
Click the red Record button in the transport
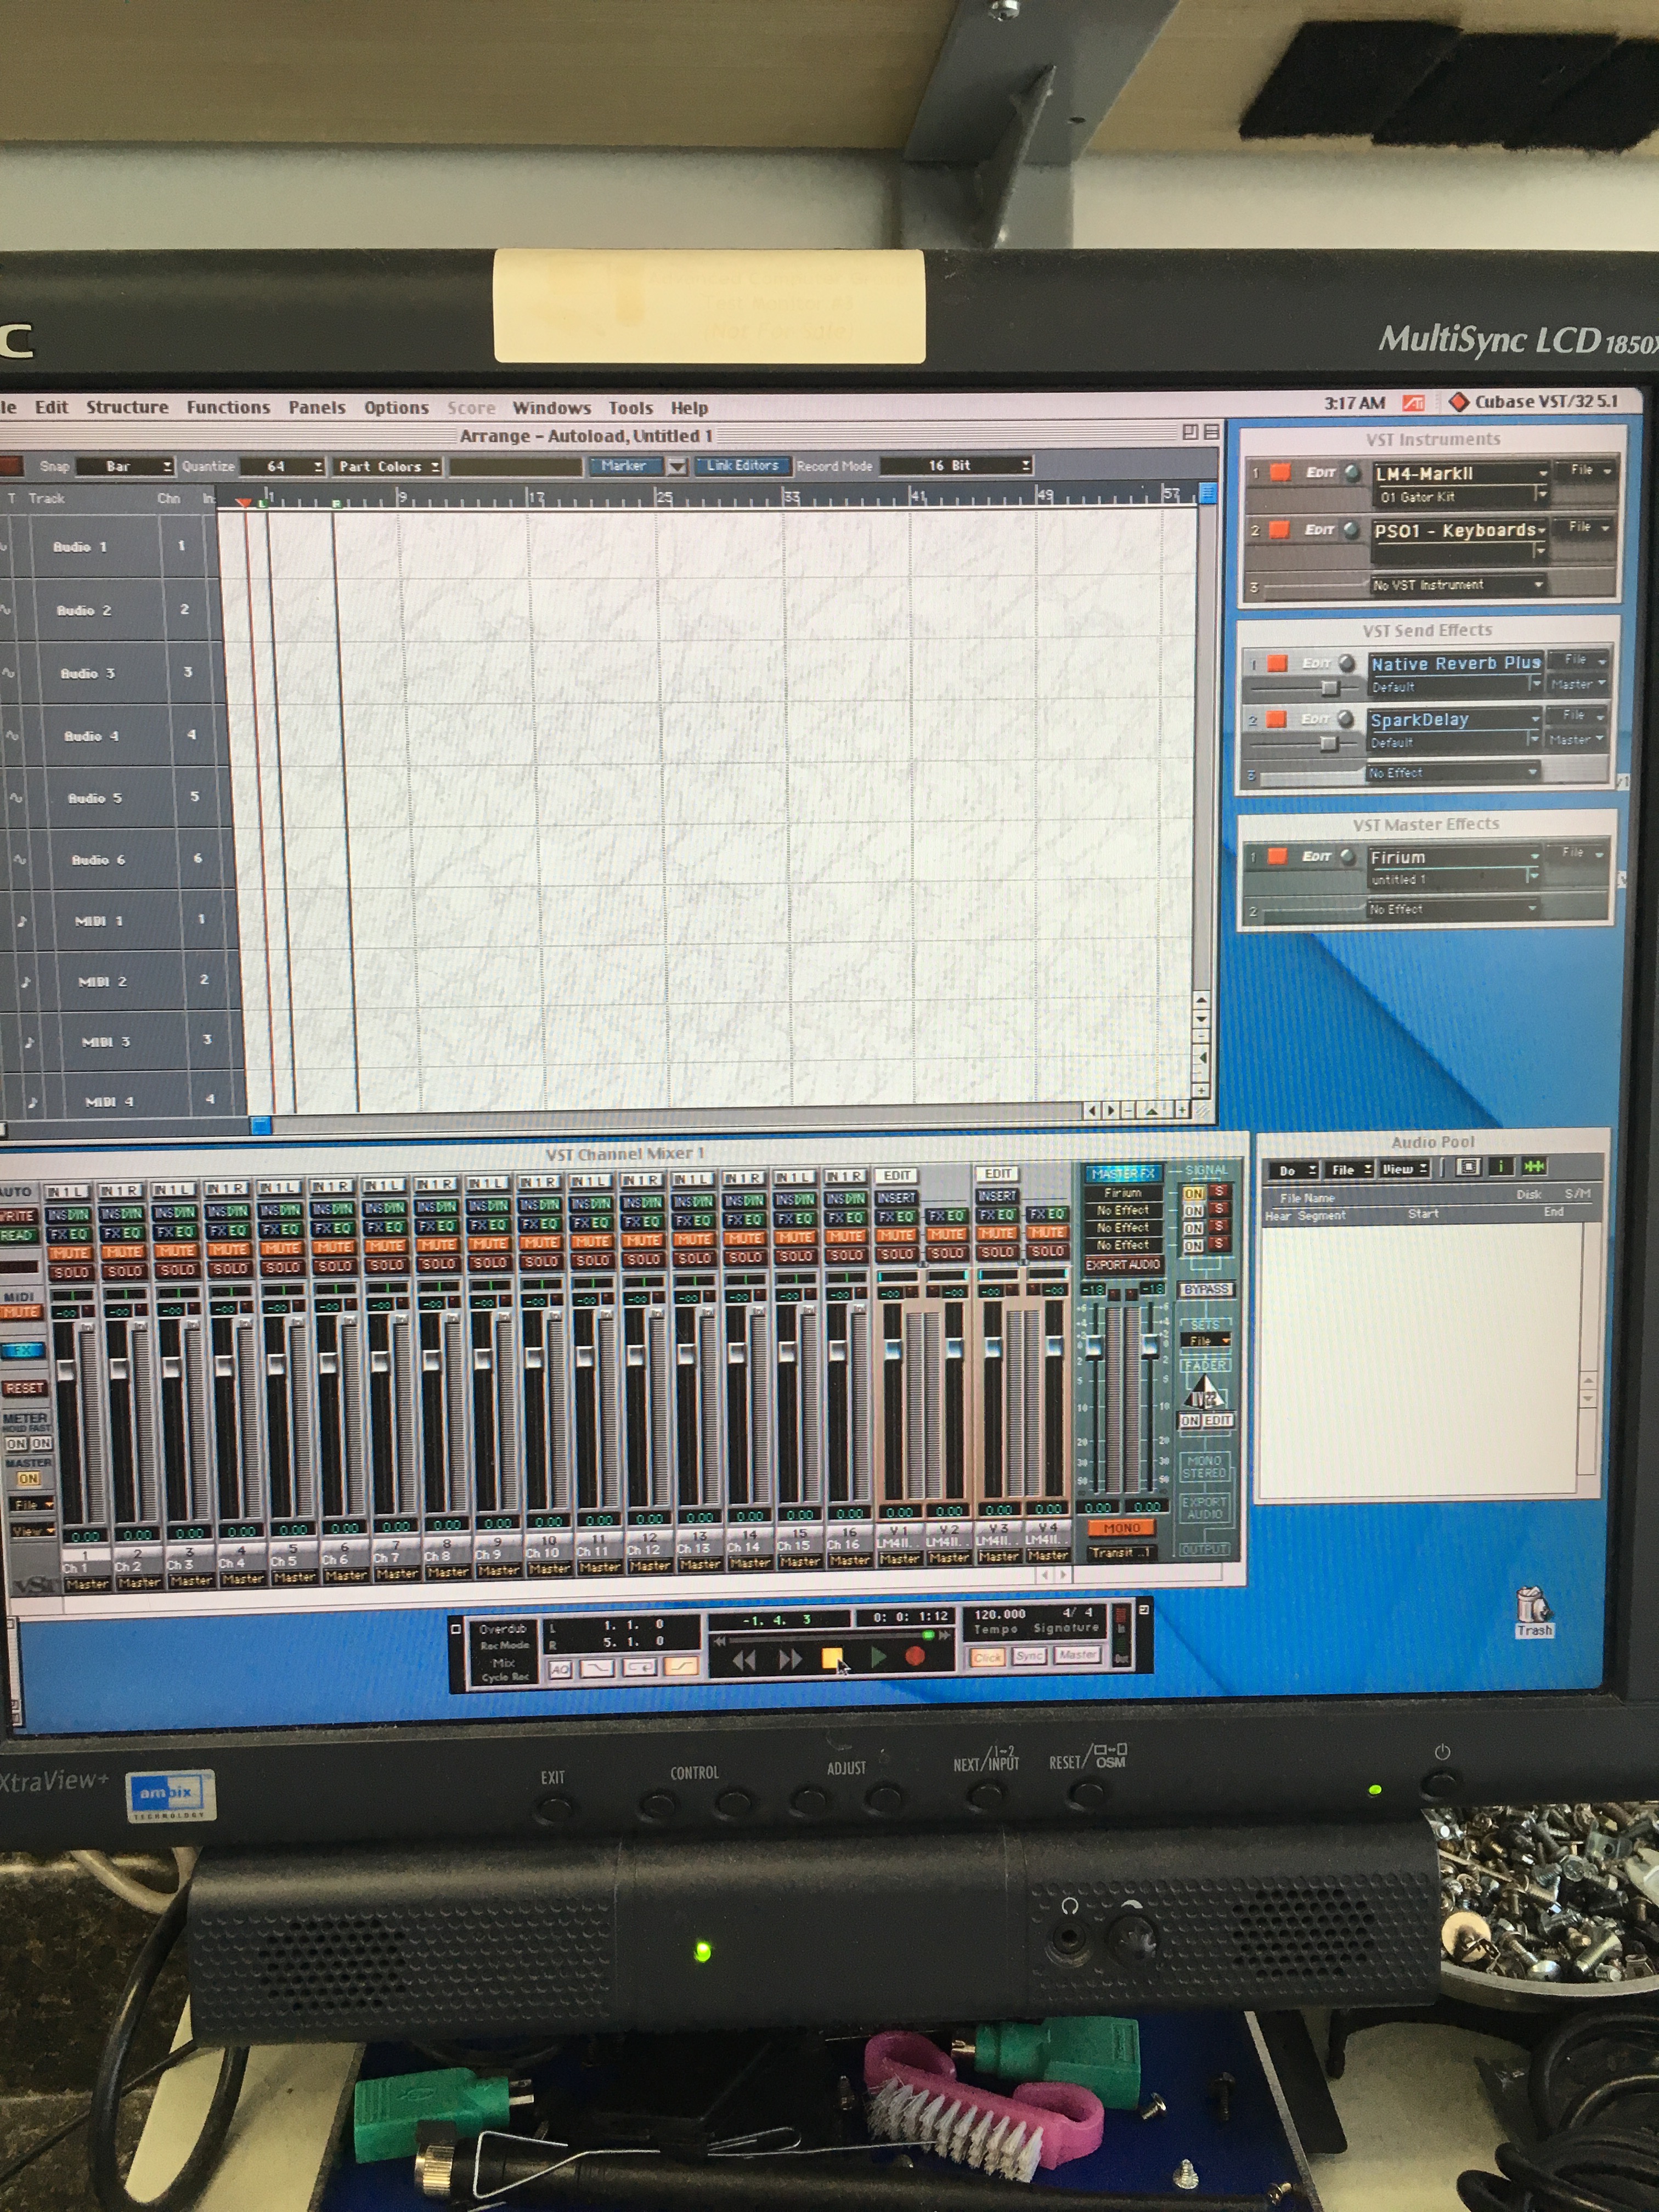(914, 1656)
